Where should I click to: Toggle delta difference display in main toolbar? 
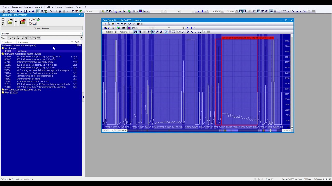(297, 11)
